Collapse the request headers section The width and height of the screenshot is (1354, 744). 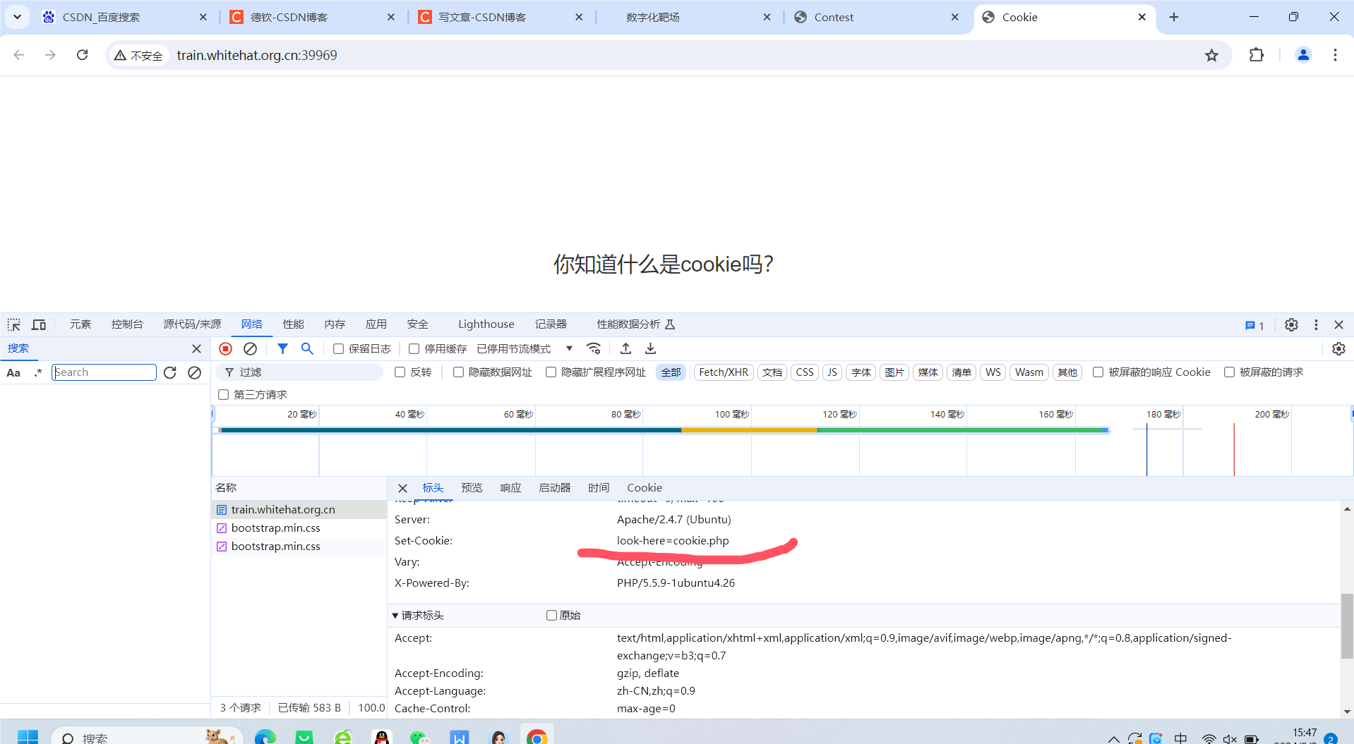pos(395,616)
